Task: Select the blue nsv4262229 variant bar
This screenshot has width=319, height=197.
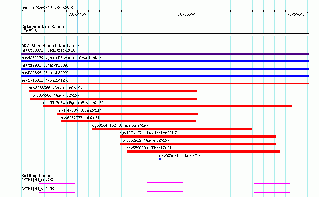Action: tap(165, 61)
